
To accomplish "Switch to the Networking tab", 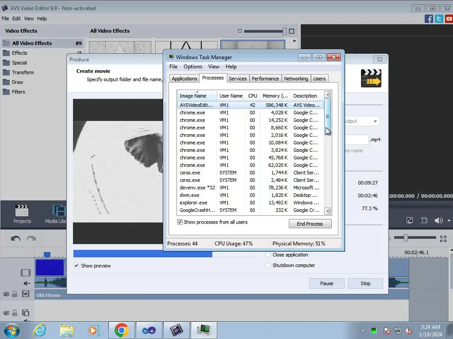I will tap(296, 79).
